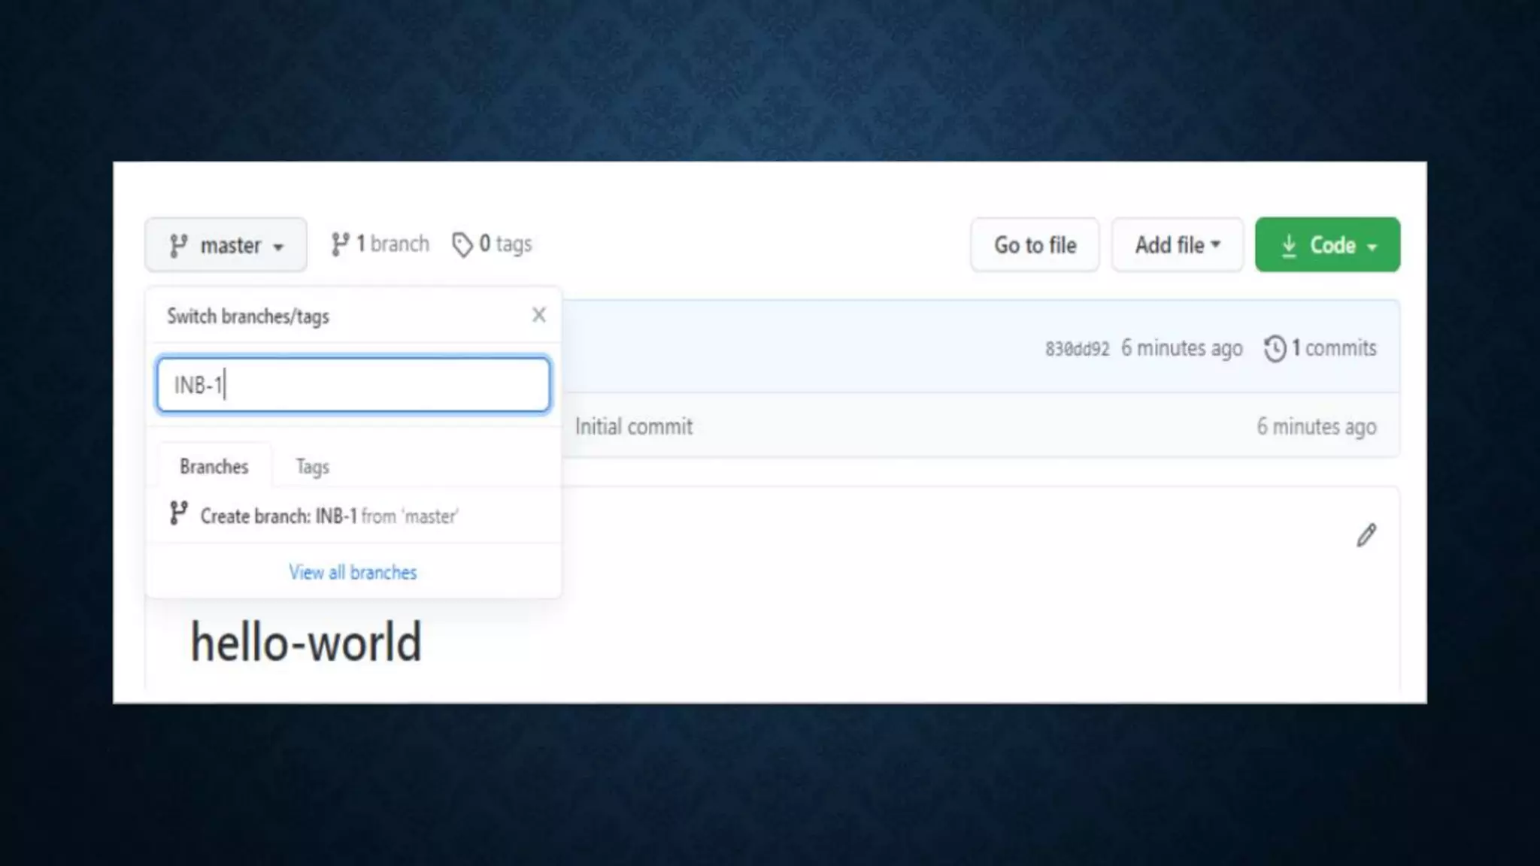
Task: Close the Switch branches/tags popup
Action: [538, 315]
